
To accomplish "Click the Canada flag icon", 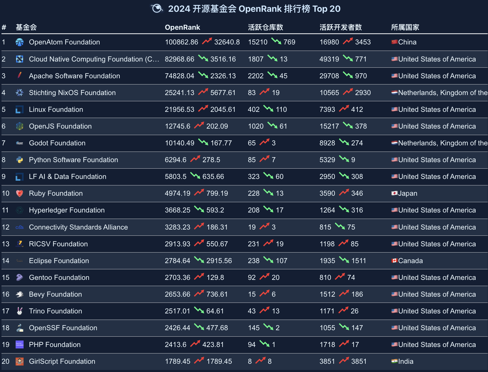I will [x=395, y=261].
